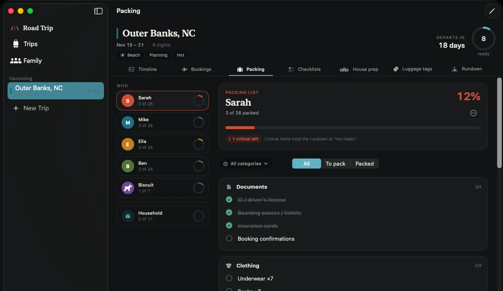This screenshot has width=503, height=291.
Task: Uncheck Boarding passes / tickets item
Action: coord(229,213)
